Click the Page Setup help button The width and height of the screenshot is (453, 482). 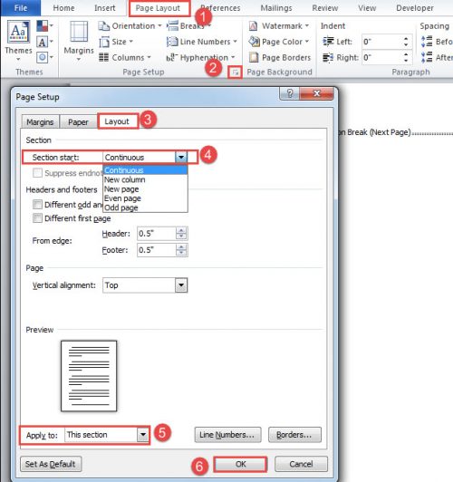click(290, 93)
